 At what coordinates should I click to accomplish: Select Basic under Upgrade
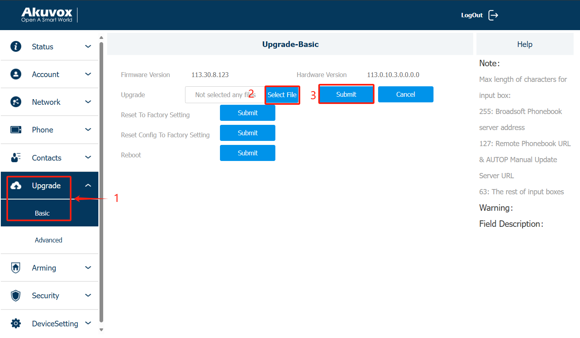[x=42, y=213]
